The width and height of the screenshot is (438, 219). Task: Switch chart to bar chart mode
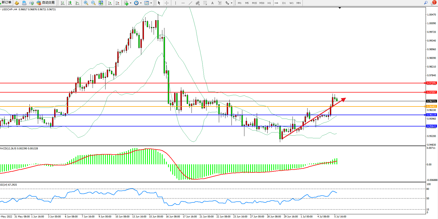[x=63, y=3]
